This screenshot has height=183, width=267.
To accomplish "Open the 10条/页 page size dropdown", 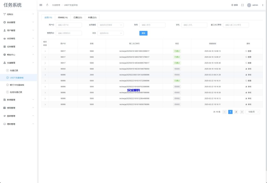I will 253,112.
